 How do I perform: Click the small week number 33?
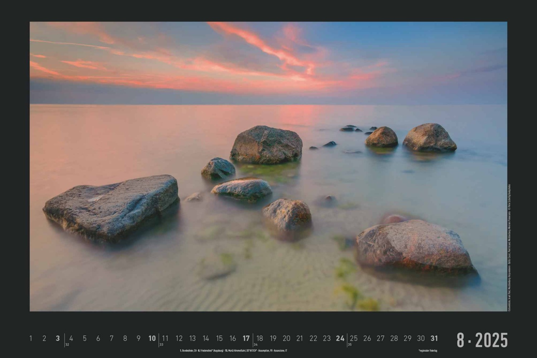click(x=161, y=345)
